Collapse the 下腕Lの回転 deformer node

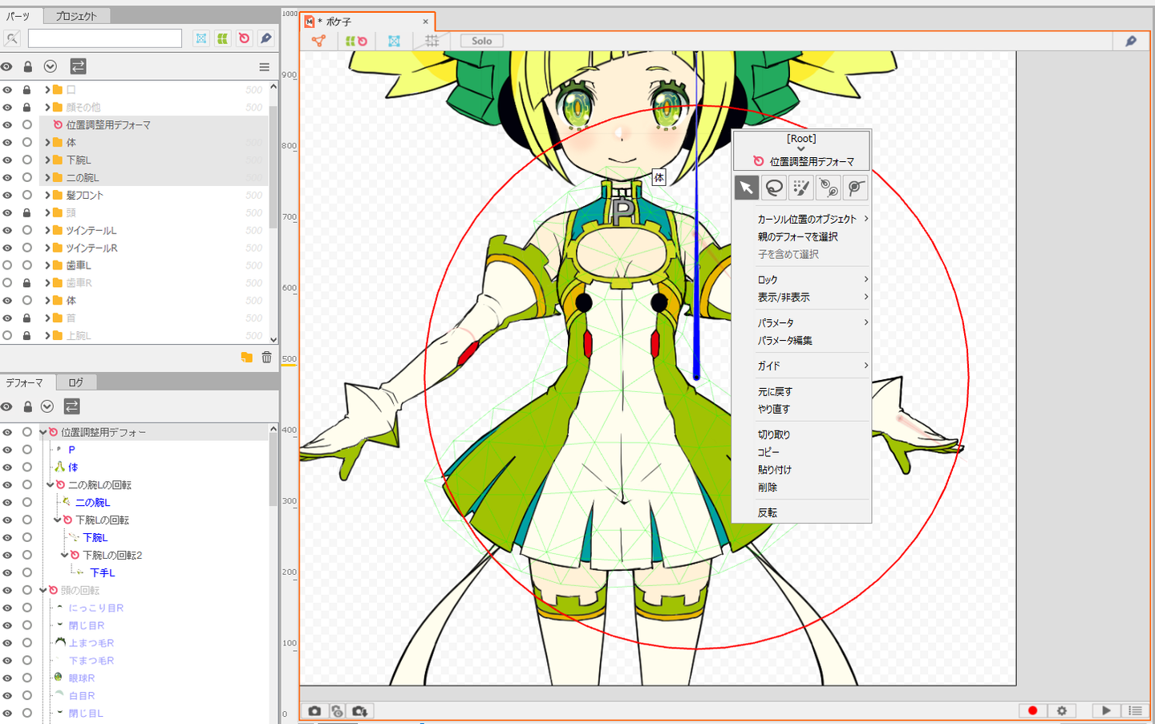point(57,520)
